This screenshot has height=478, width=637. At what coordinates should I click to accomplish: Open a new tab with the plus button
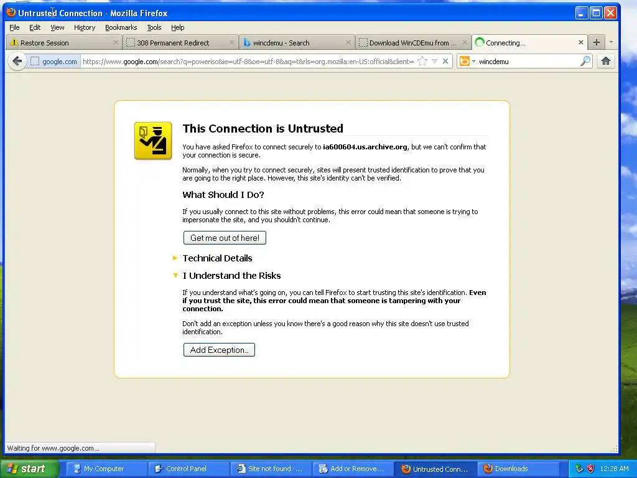(x=597, y=42)
